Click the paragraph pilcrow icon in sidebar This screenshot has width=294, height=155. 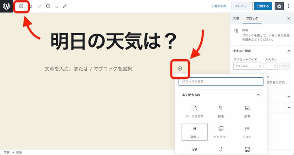pyautogui.click(x=236, y=31)
